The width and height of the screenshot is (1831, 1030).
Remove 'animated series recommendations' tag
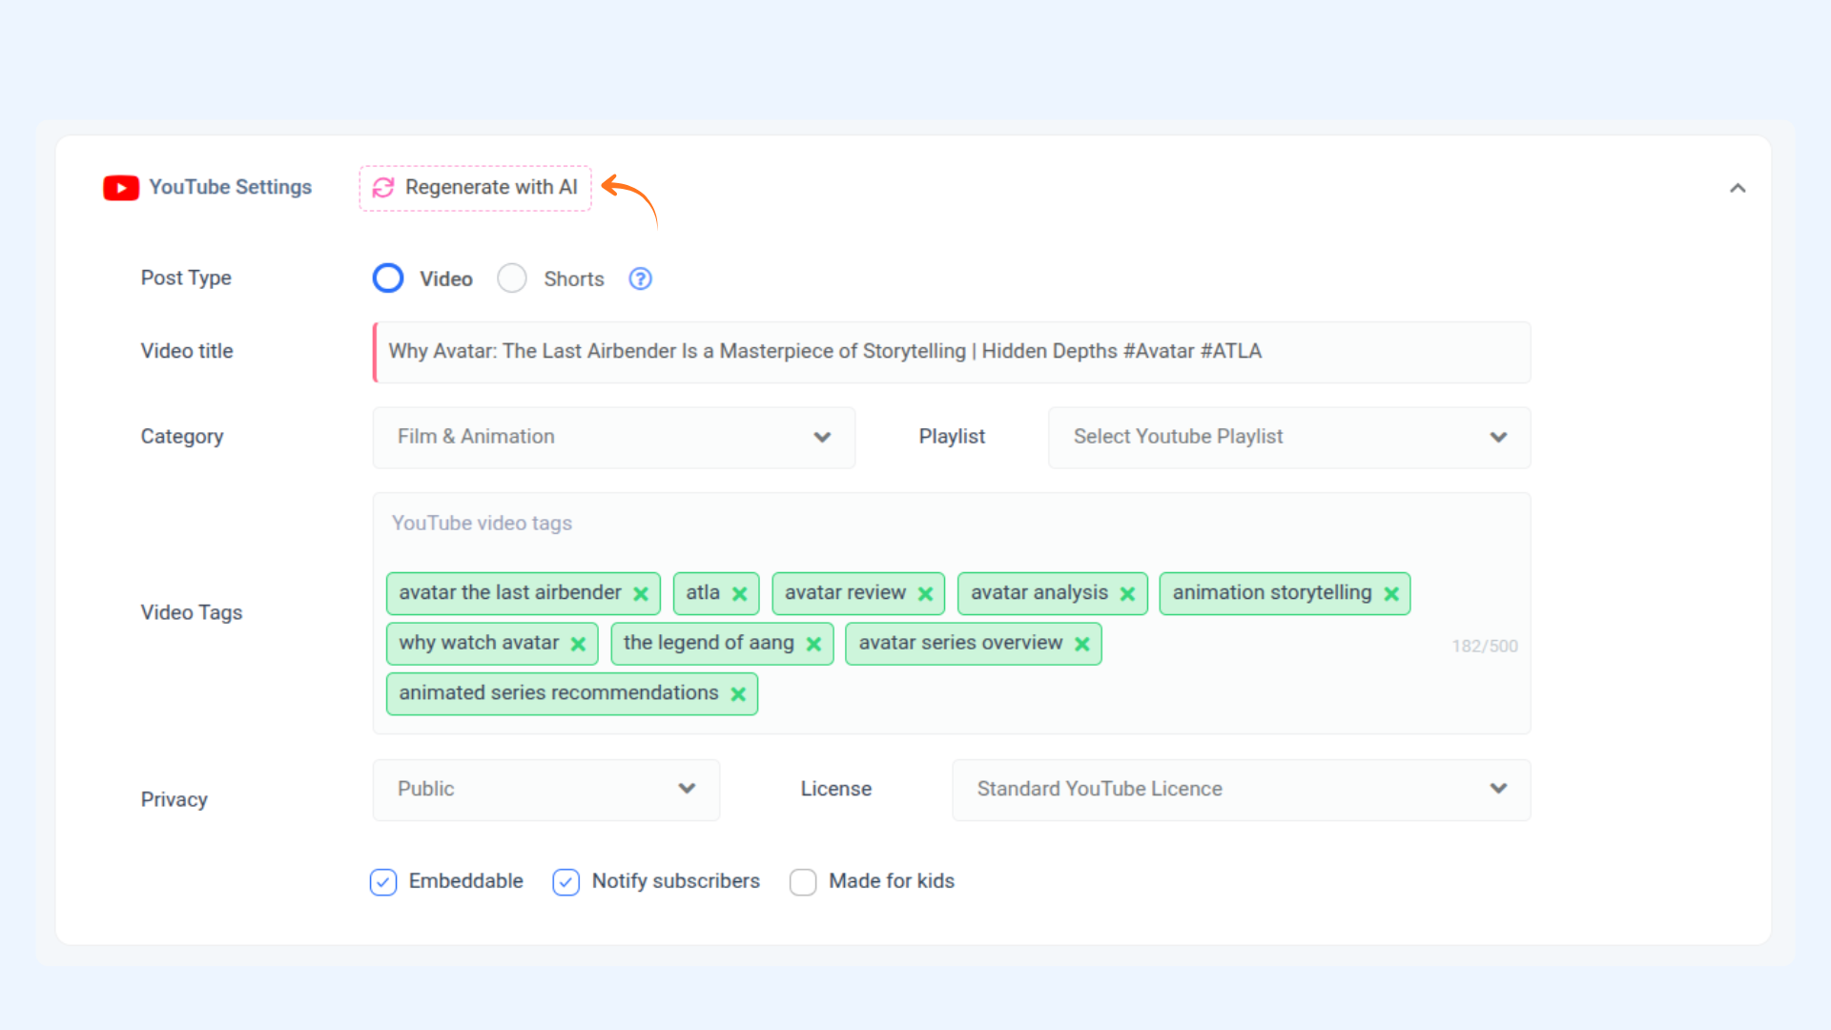click(x=738, y=694)
